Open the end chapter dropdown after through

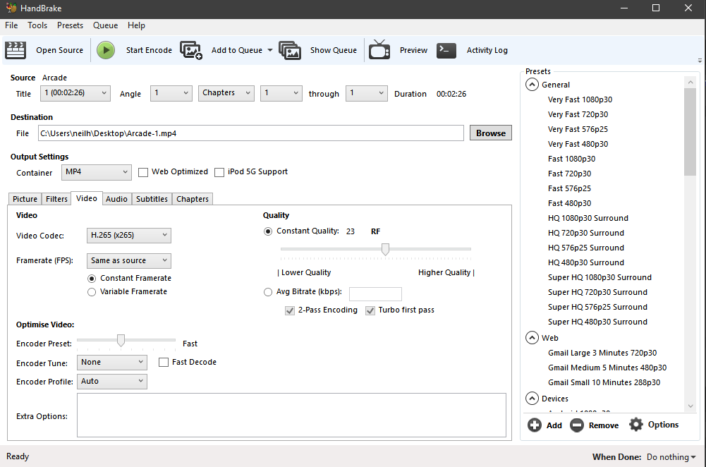[x=367, y=93]
